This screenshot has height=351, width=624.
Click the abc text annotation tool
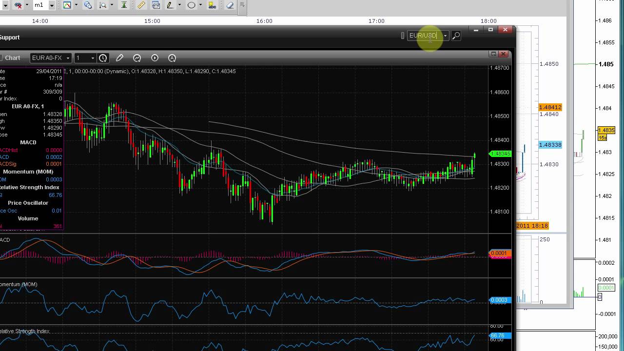212,5
